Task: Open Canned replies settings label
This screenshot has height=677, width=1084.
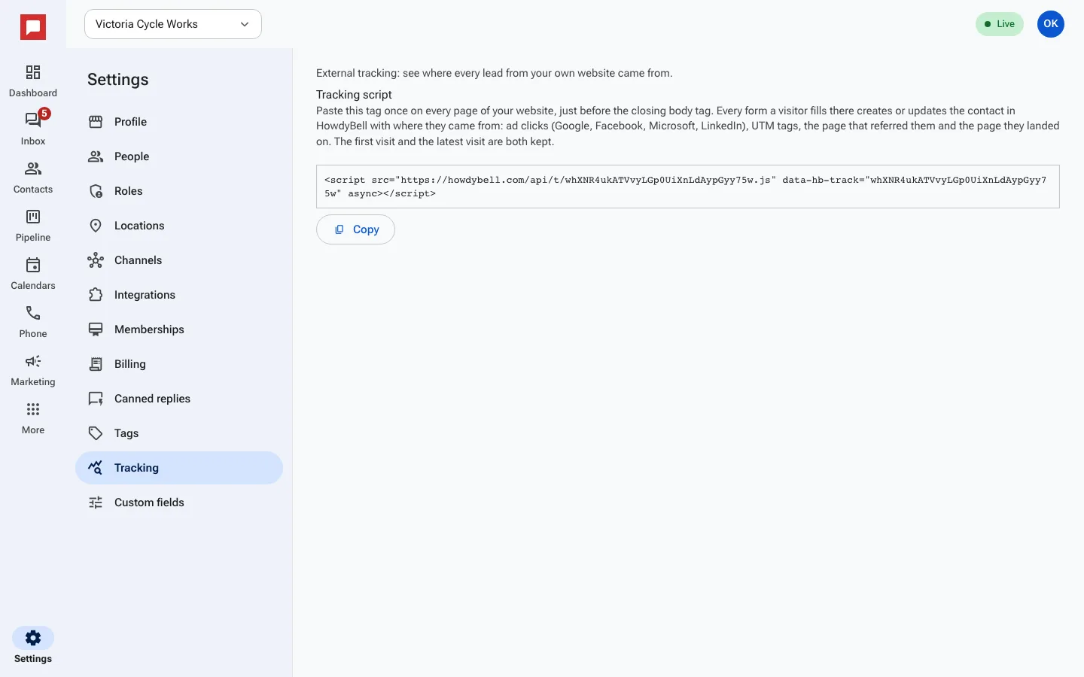Action: tap(152, 399)
